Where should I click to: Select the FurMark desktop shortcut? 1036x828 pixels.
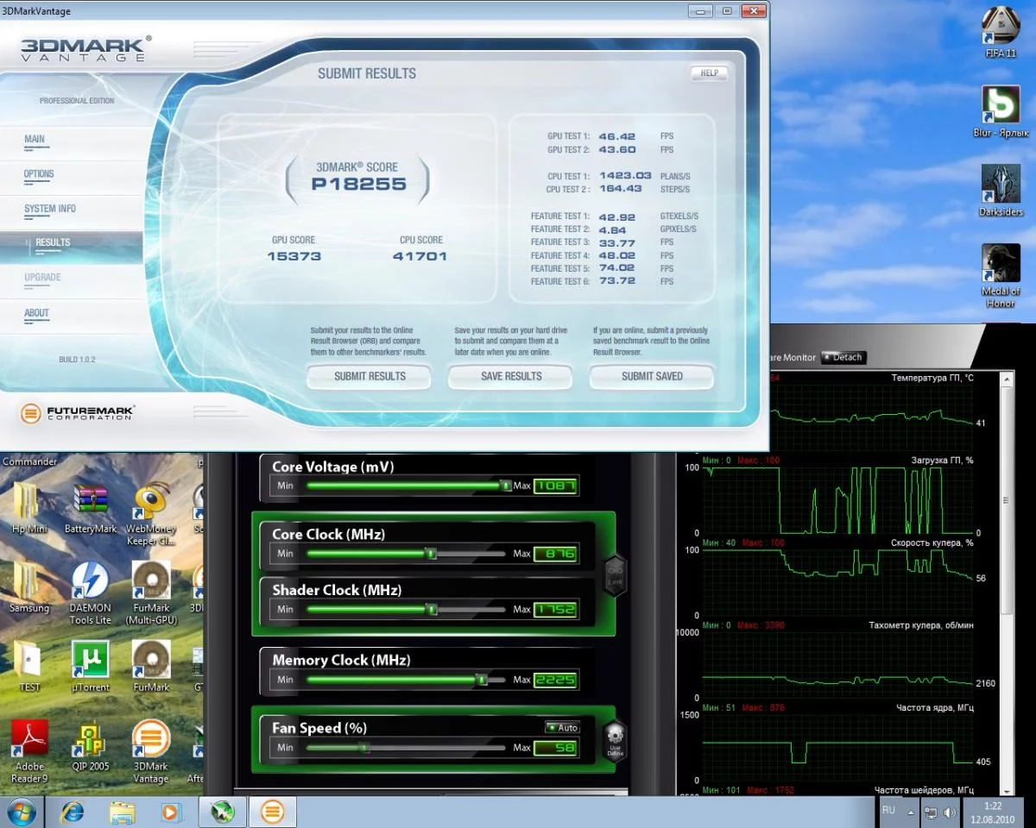pos(151,667)
